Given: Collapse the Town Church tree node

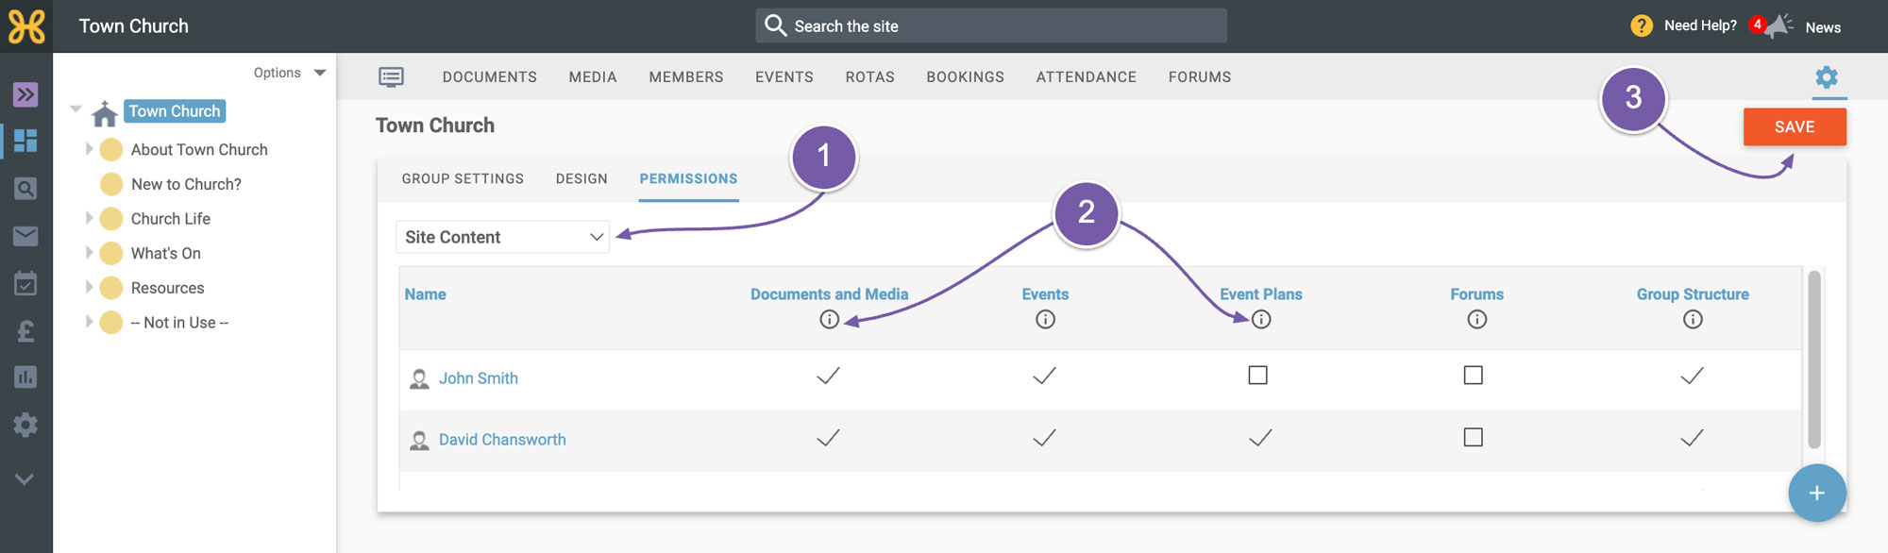Looking at the screenshot, I should click(76, 109).
